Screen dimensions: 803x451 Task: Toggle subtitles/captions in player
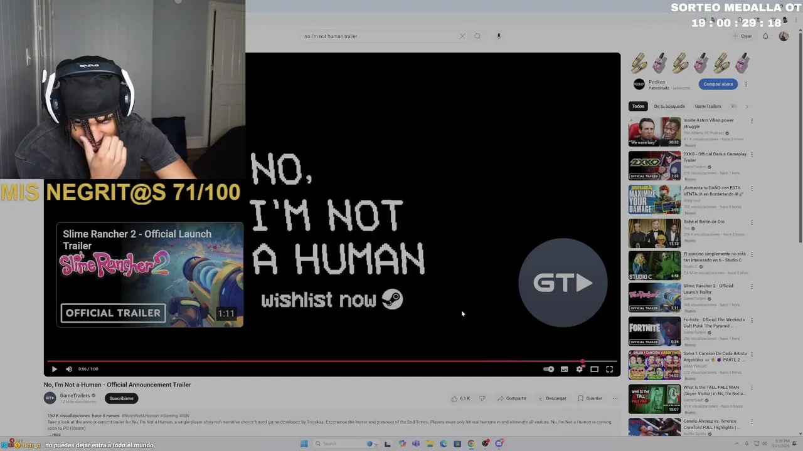coord(564,369)
